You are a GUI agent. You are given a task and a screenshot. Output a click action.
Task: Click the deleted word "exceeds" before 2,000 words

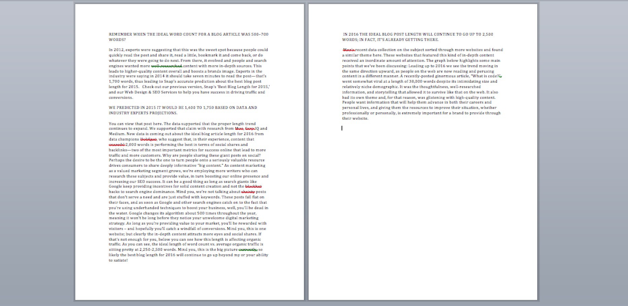click(117, 145)
